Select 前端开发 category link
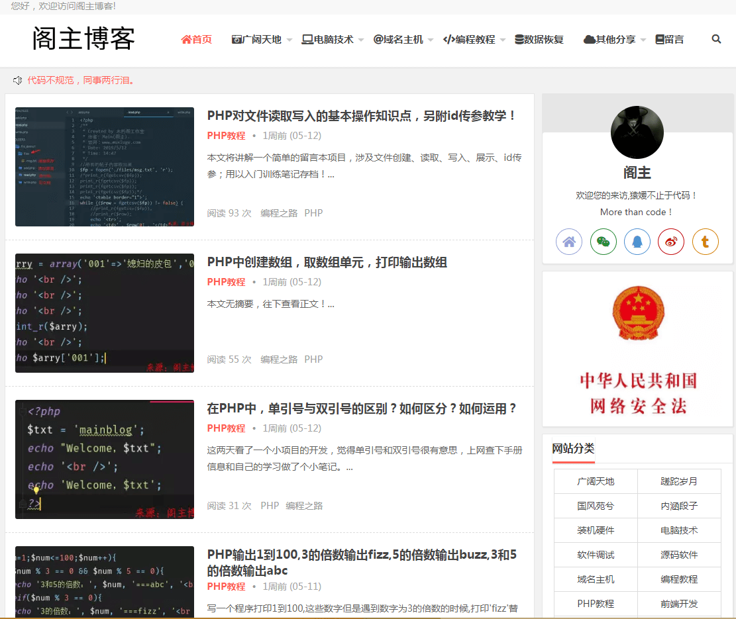 [x=679, y=604]
